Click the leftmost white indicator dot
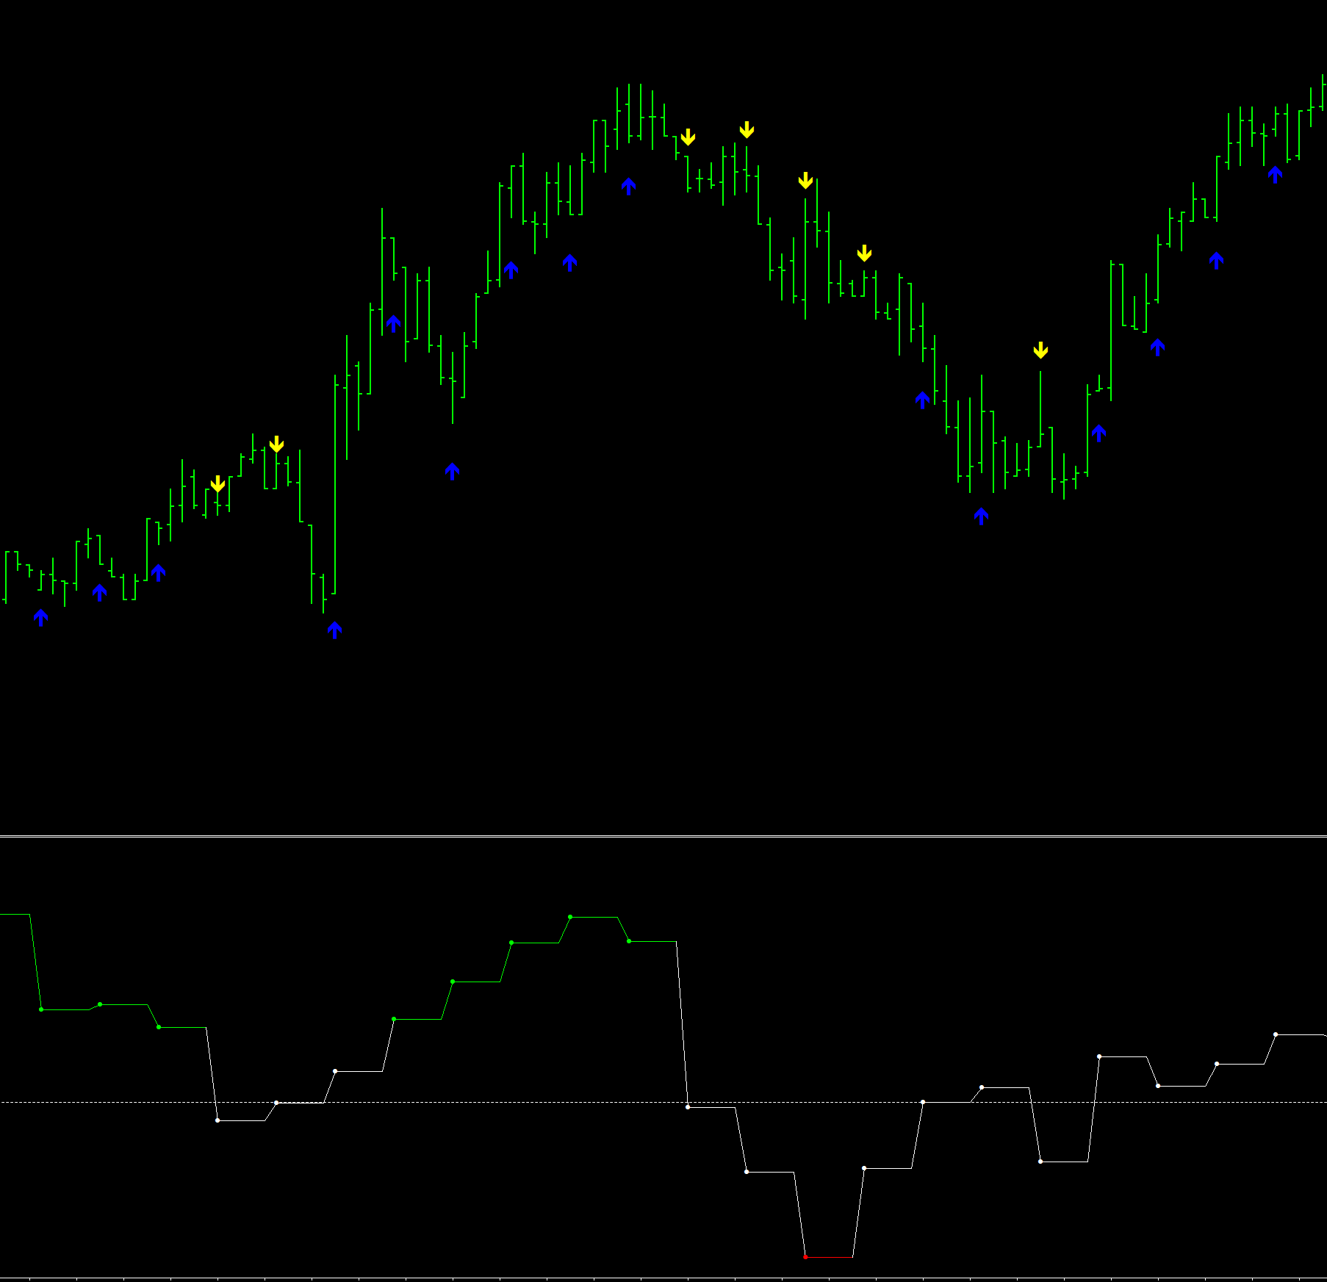 (x=217, y=1120)
